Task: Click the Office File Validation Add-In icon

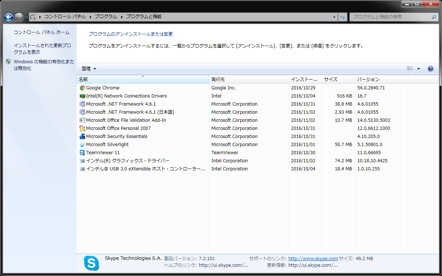Action: pos(83,120)
